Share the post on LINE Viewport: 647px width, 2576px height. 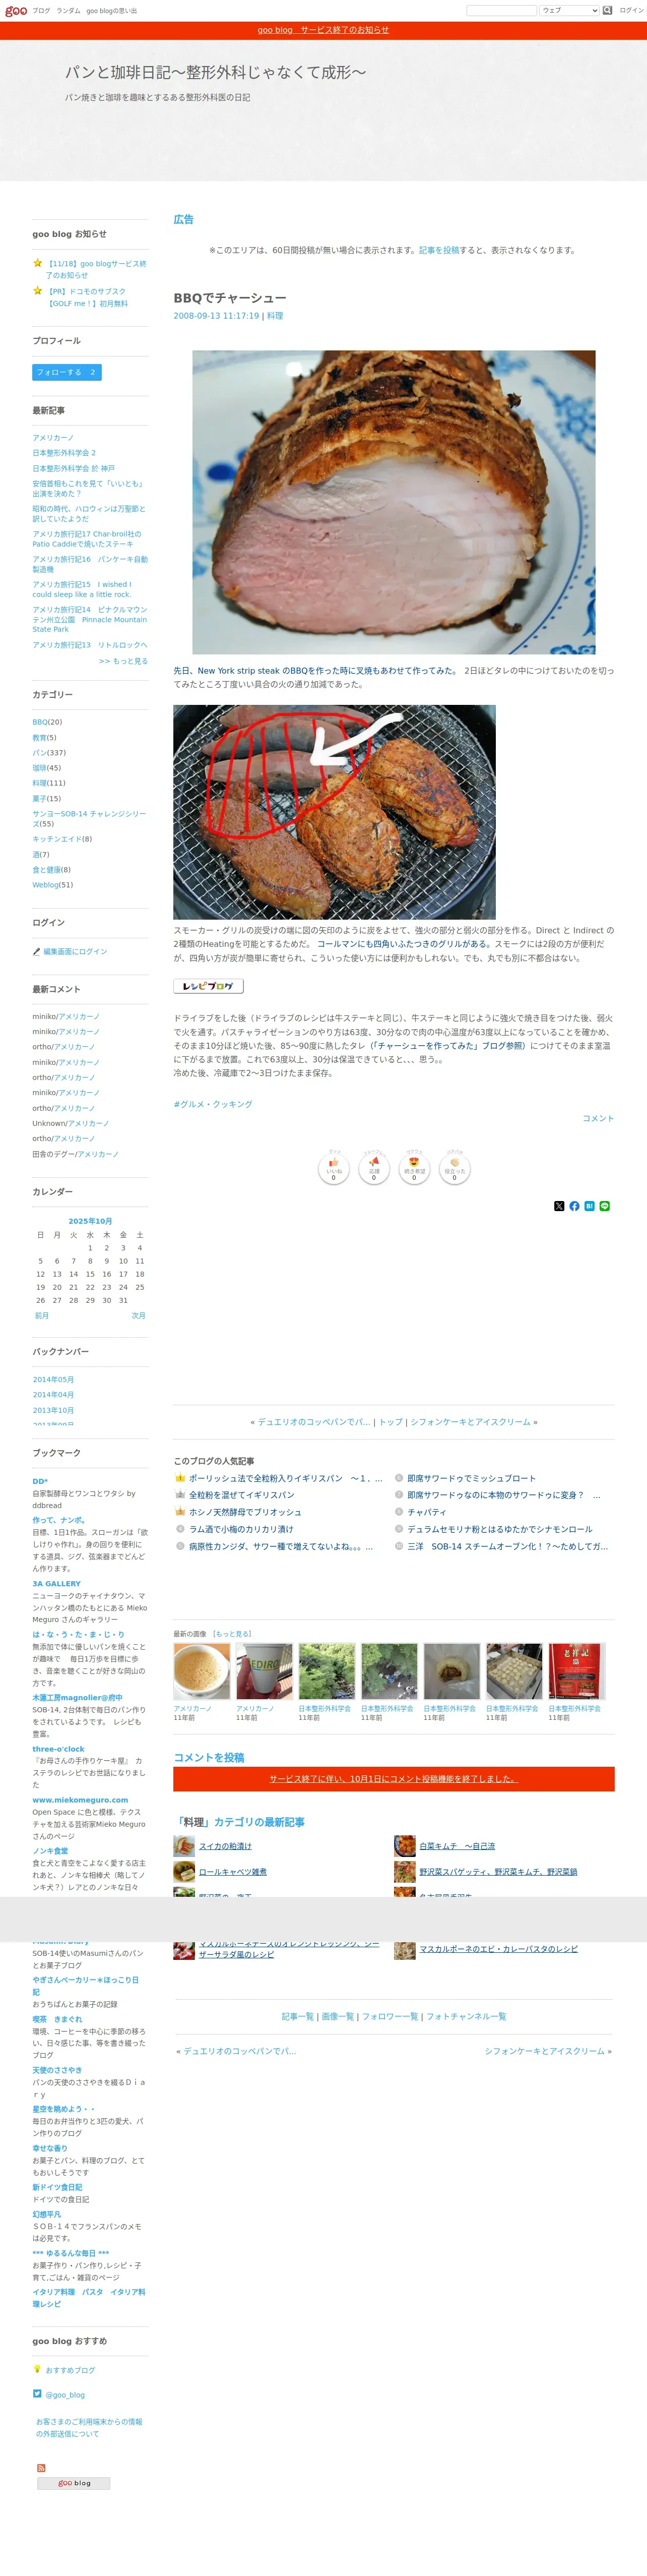click(604, 1206)
